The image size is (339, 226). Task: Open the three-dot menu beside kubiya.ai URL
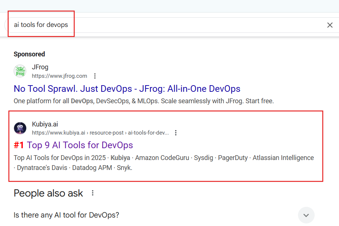click(x=176, y=133)
